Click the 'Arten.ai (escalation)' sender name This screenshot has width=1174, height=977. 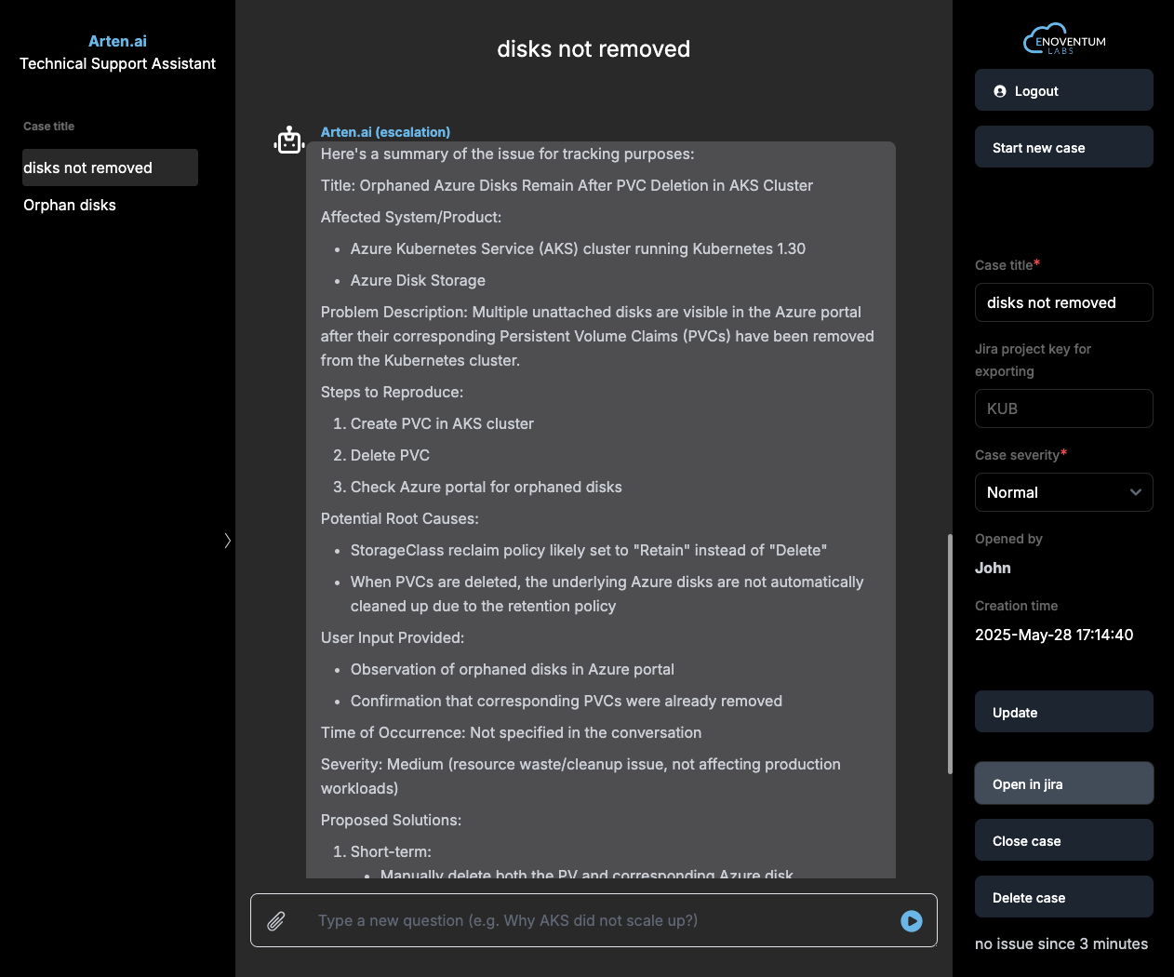385,132
